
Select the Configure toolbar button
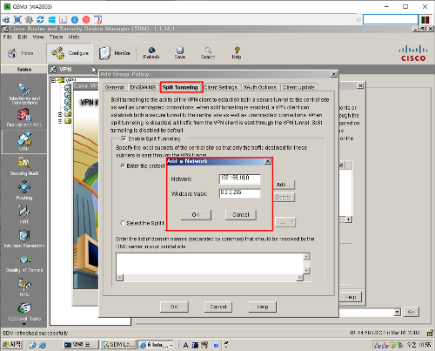click(70, 53)
